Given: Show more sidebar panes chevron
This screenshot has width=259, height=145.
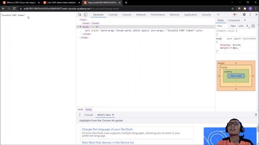Looking at the screenshot, I should tap(245, 20).
